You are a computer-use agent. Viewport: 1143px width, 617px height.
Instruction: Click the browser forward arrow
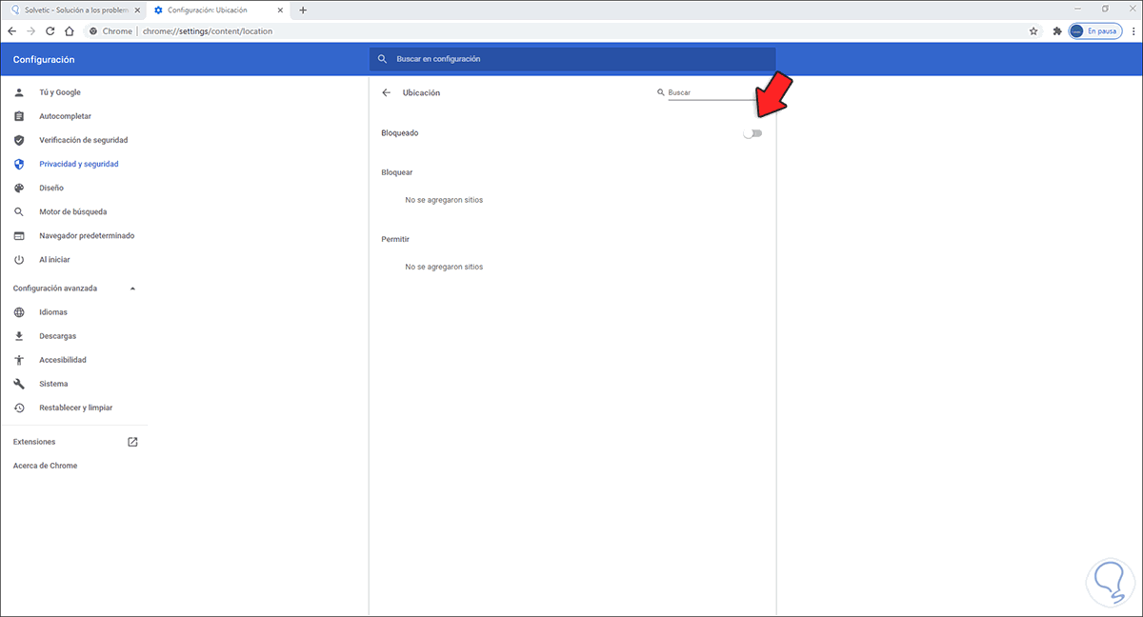coord(30,30)
